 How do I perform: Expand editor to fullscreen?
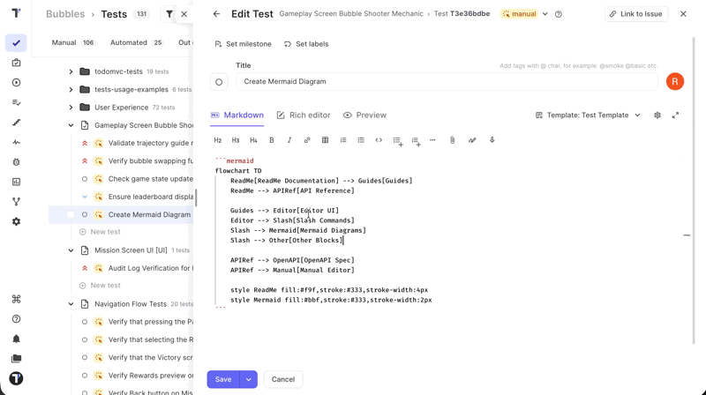[x=675, y=116]
